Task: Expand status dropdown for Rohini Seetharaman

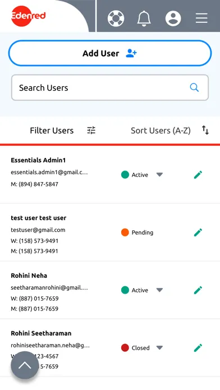Action: point(159,348)
